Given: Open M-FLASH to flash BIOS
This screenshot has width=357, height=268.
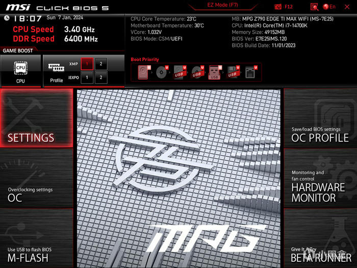Looking at the screenshot, I should pos(36,238).
